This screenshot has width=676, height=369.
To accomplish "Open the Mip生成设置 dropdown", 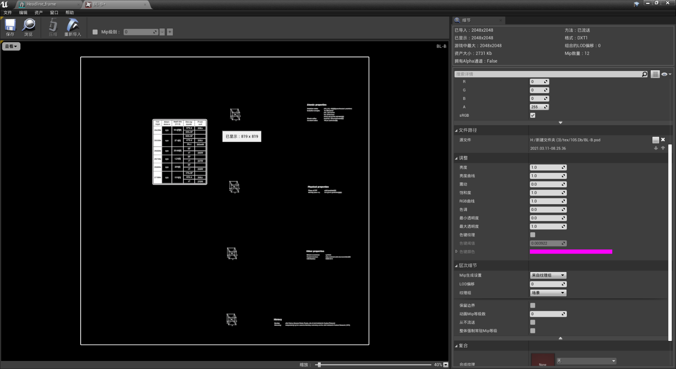I will [x=548, y=276].
